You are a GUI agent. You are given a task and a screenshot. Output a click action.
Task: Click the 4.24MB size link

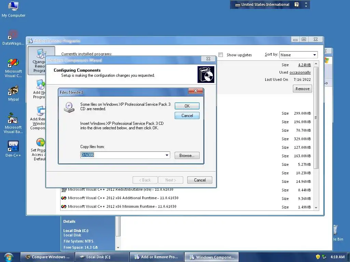coord(305,65)
